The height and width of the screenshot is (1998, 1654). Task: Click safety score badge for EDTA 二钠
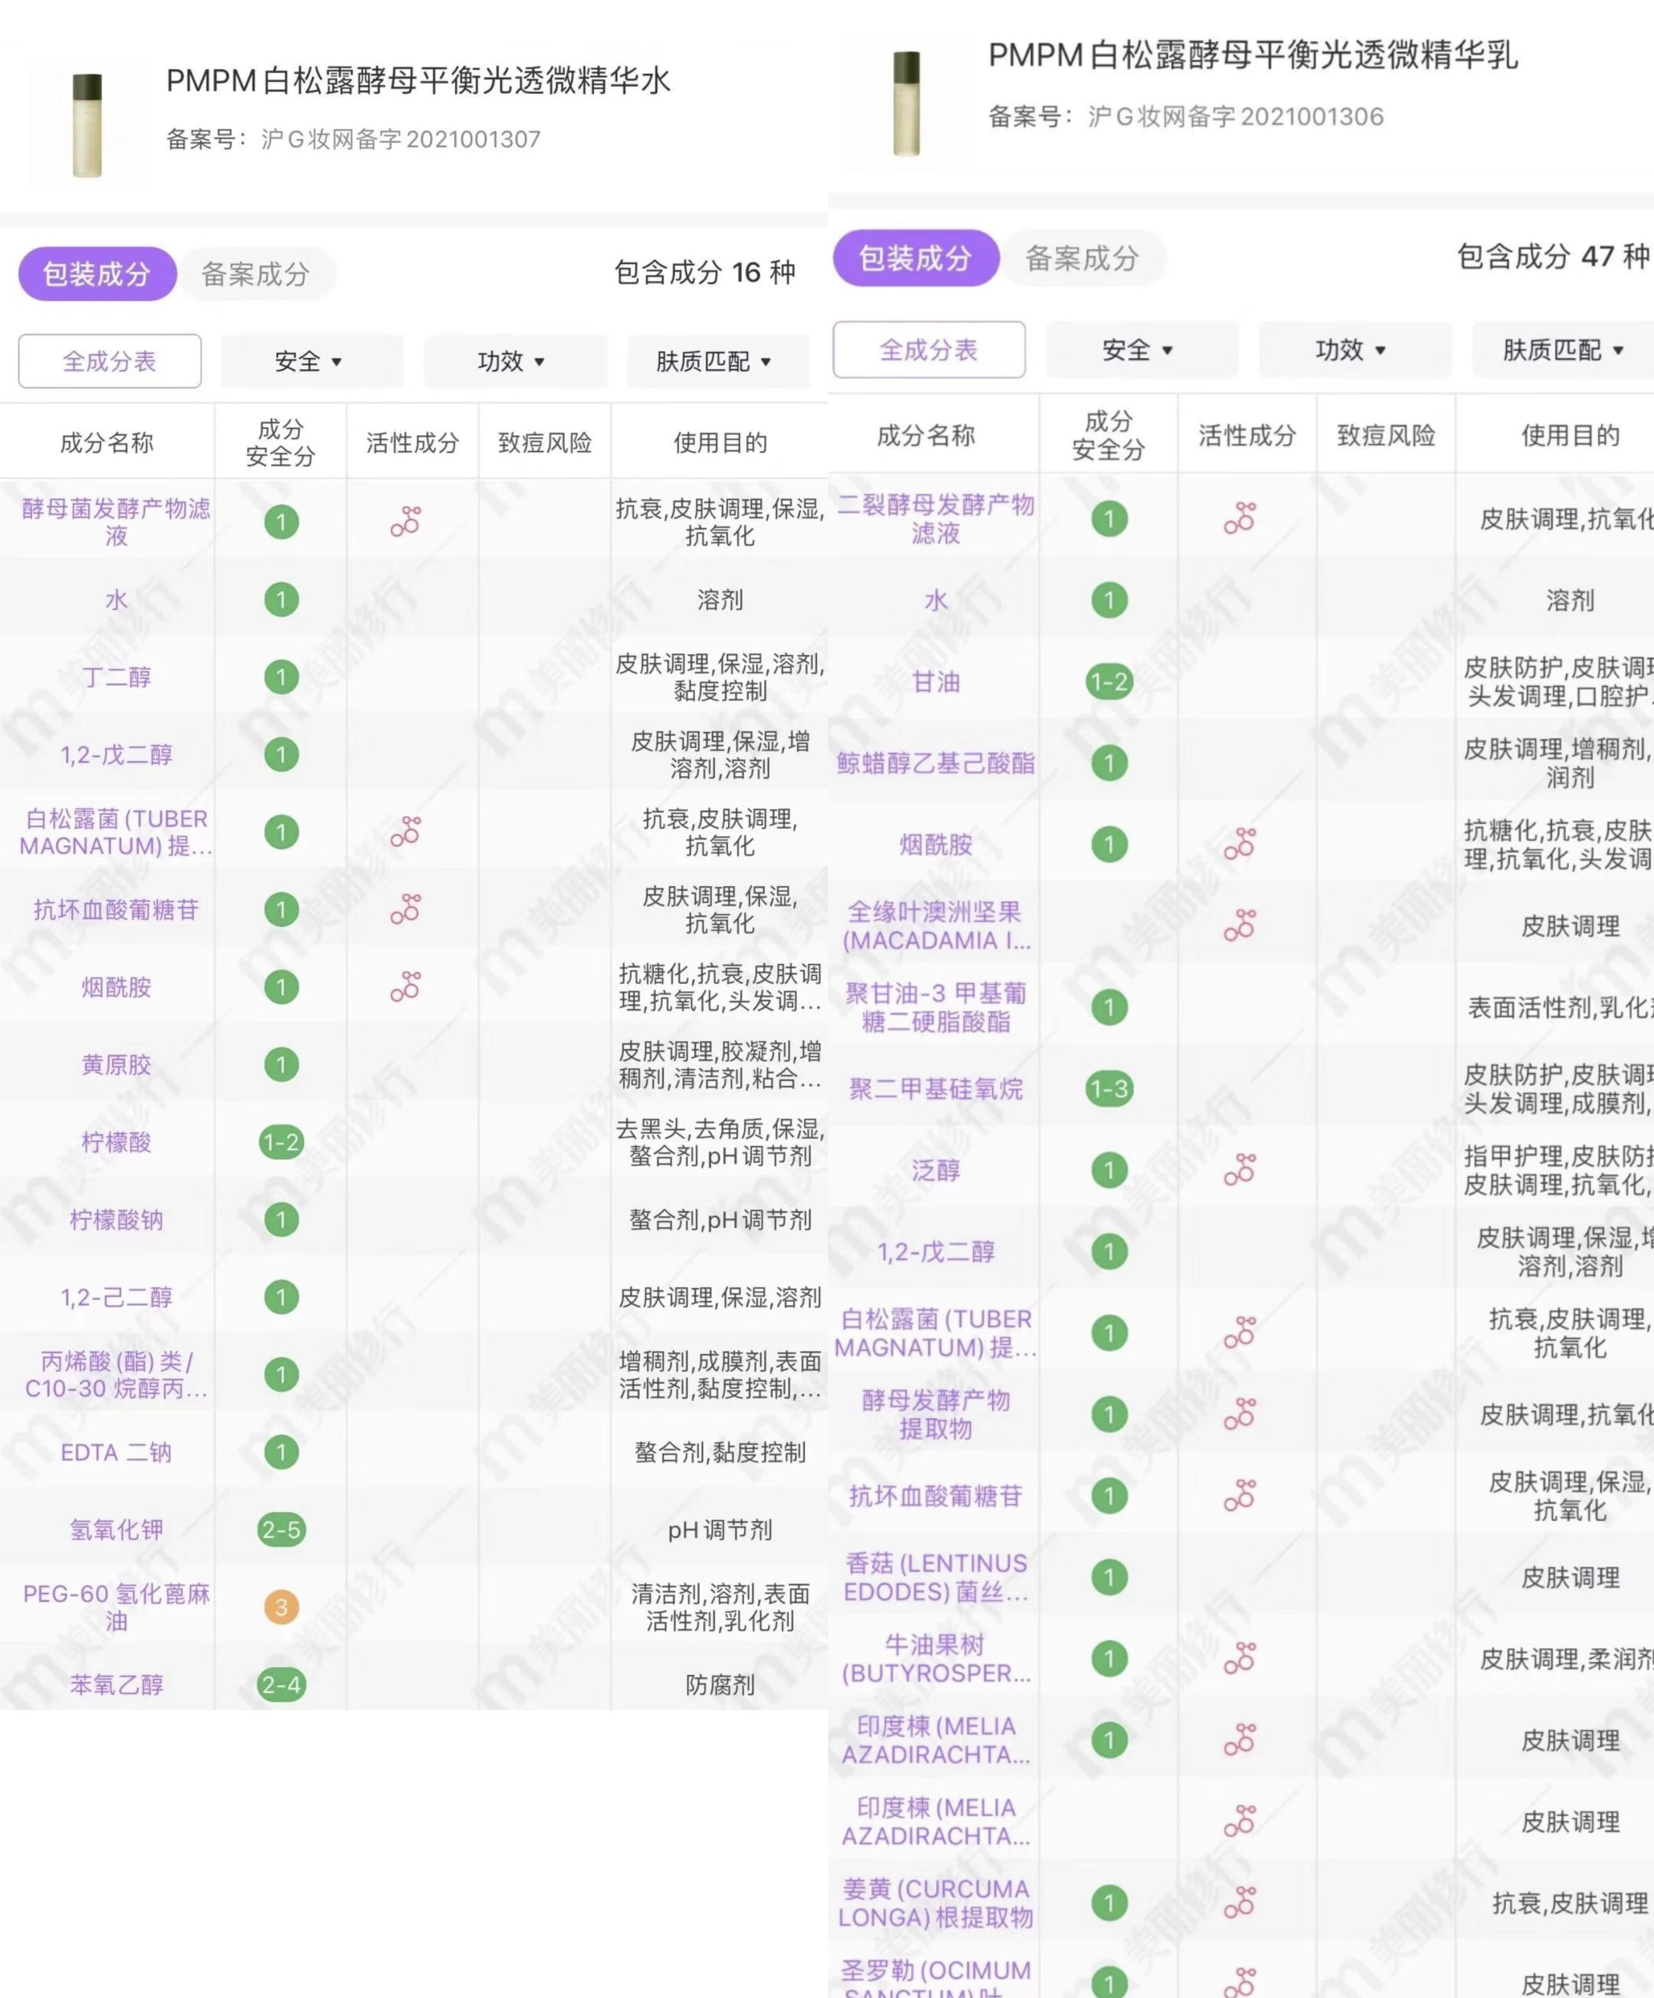coord(281,1452)
